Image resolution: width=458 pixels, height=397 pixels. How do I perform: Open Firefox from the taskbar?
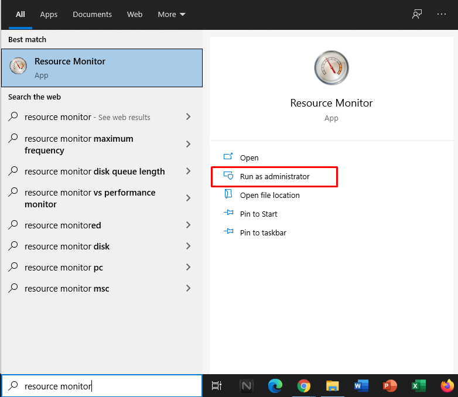(447, 386)
